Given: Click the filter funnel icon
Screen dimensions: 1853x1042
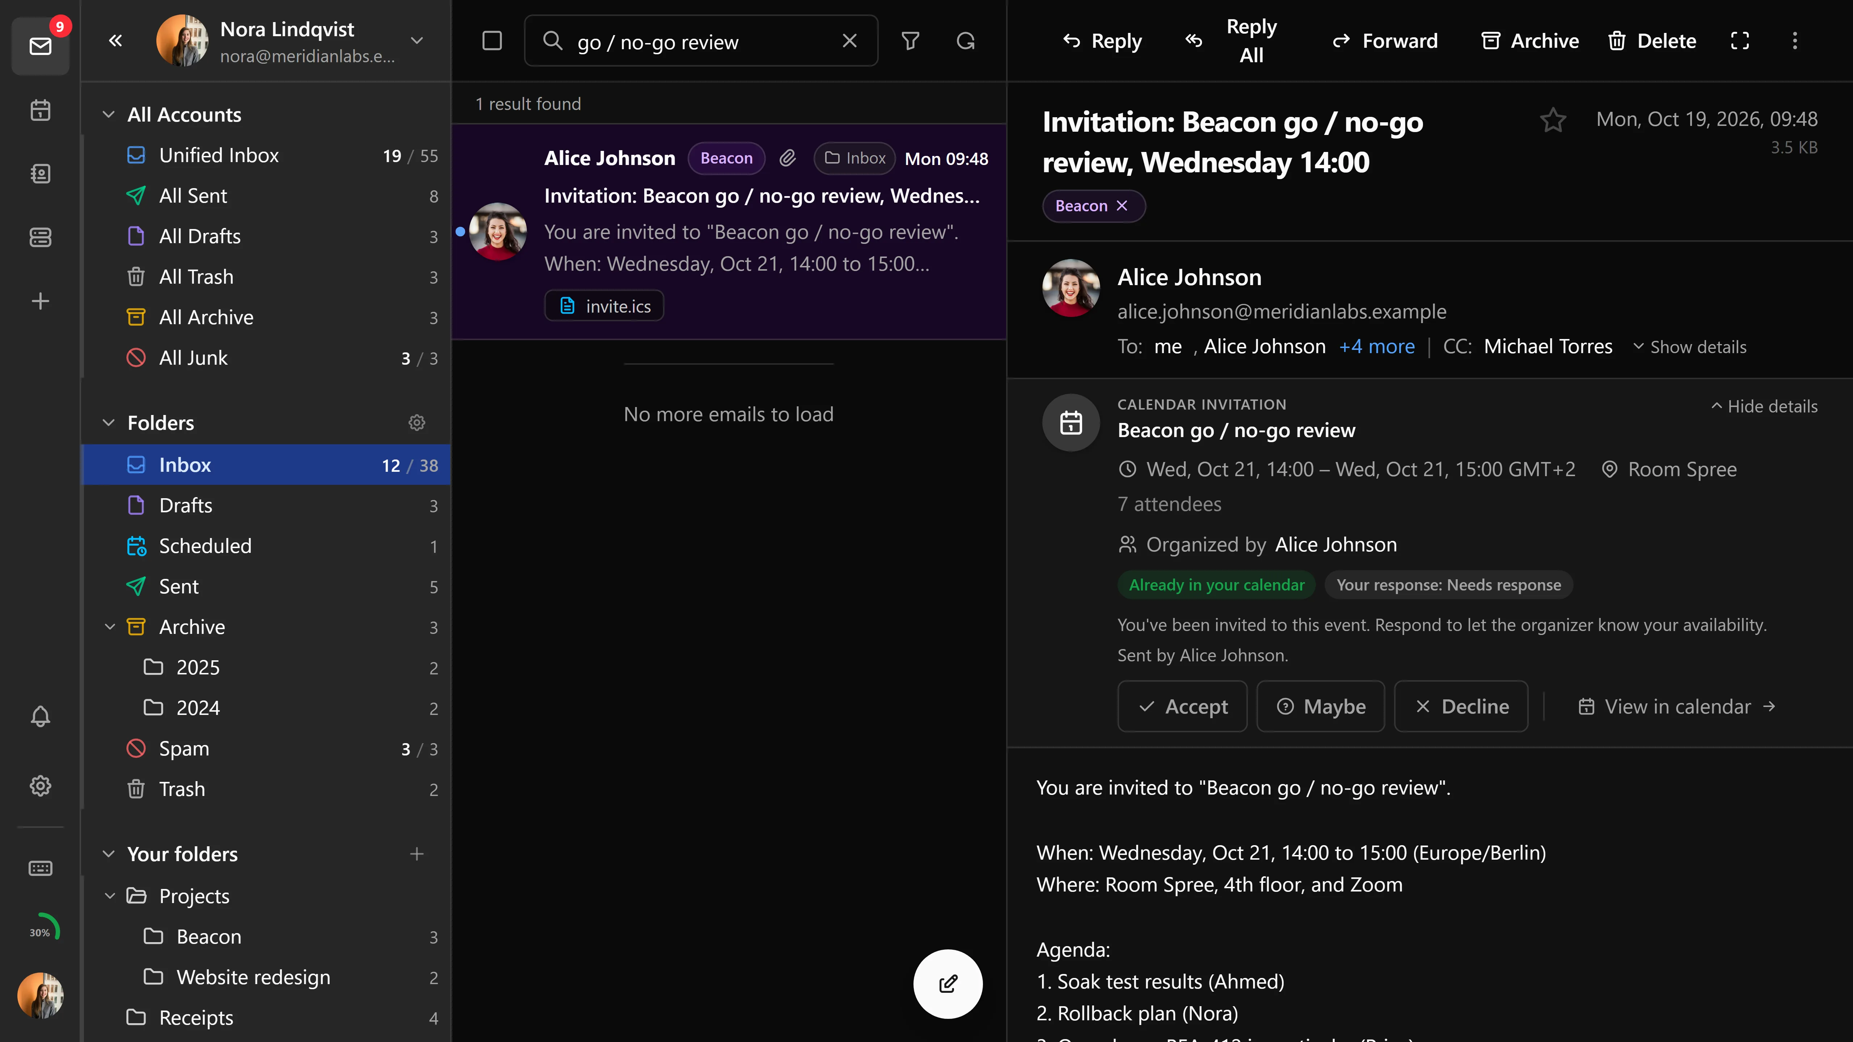Looking at the screenshot, I should (911, 41).
